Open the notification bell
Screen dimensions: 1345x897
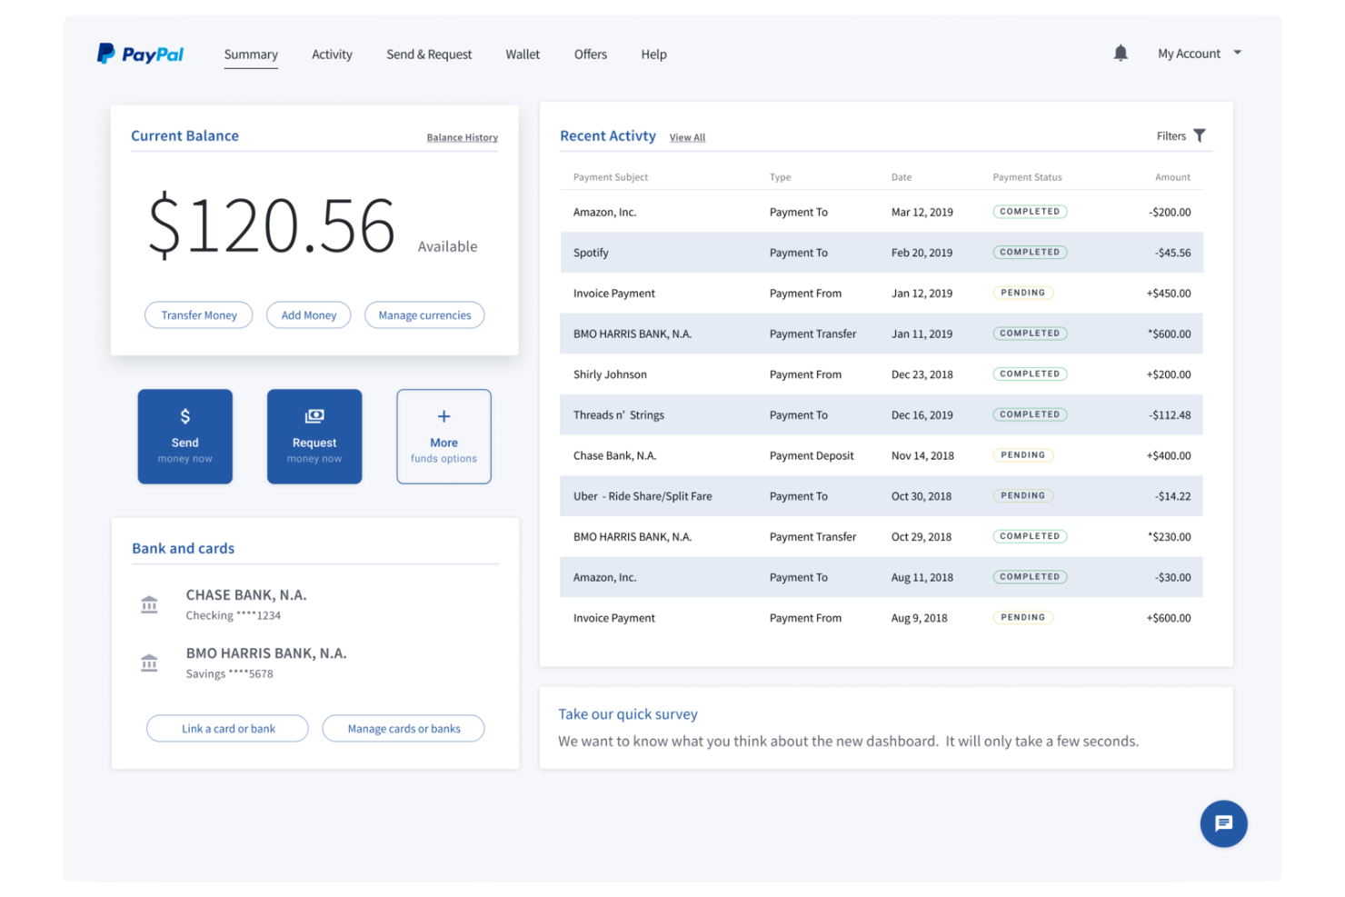pos(1121,53)
